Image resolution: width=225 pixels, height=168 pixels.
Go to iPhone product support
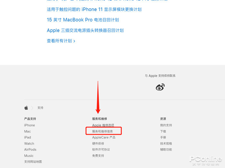tap(30, 125)
